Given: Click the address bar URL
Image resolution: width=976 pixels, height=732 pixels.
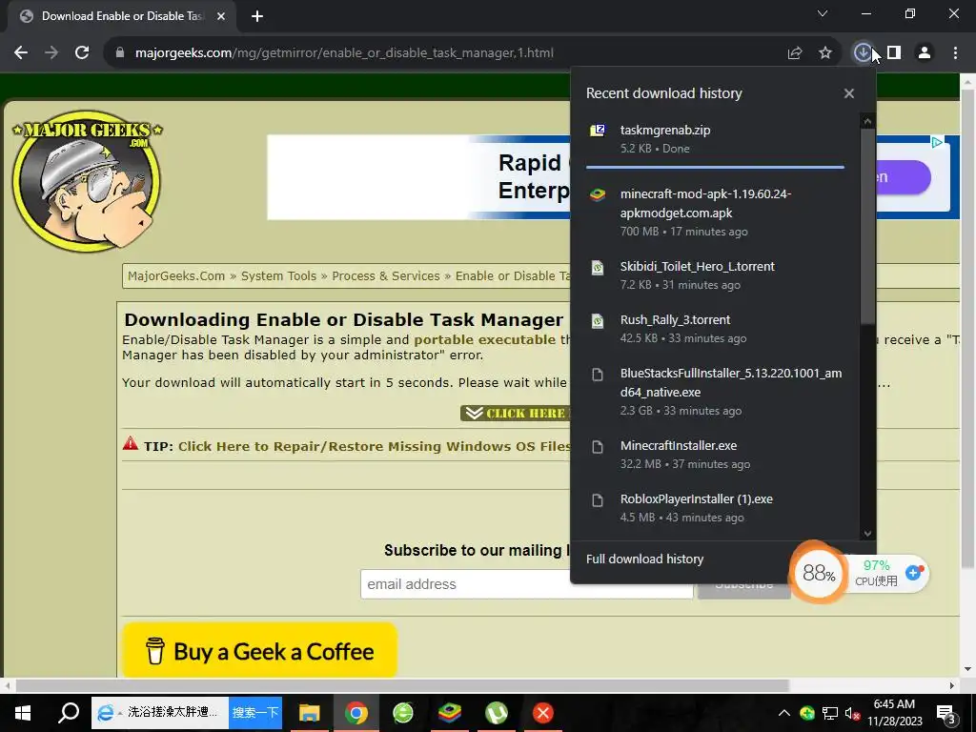Looking at the screenshot, I should pyautogui.click(x=344, y=53).
